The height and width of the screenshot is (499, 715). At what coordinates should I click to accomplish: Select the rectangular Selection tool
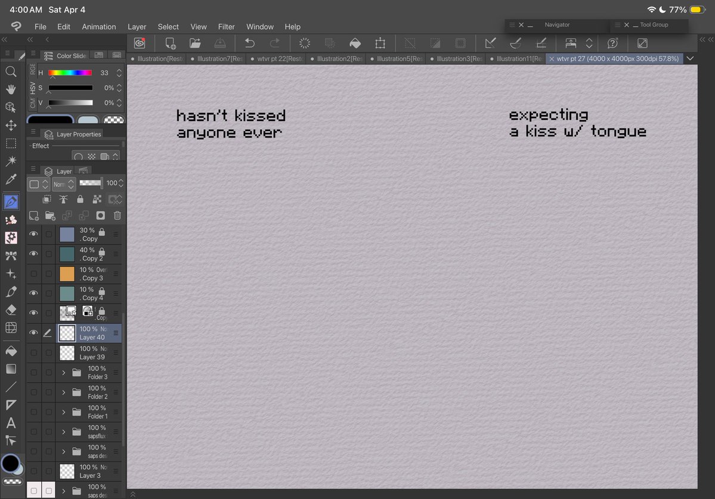click(x=11, y=144)
